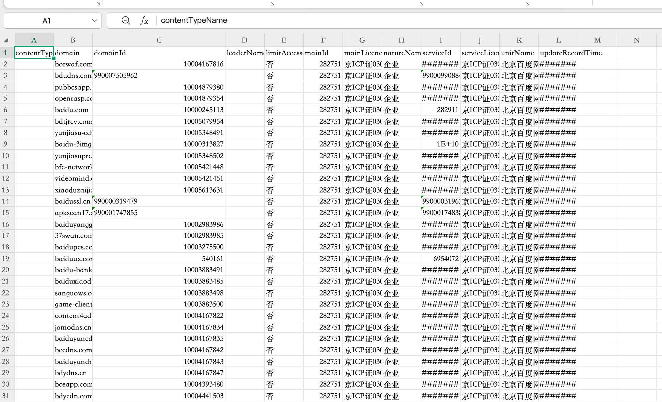Select column E header

[284, 40]
